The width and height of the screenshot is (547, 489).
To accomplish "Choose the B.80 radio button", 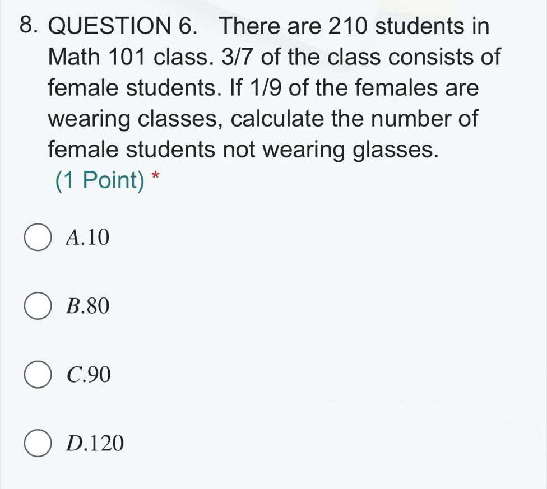I will pos(38,306).
